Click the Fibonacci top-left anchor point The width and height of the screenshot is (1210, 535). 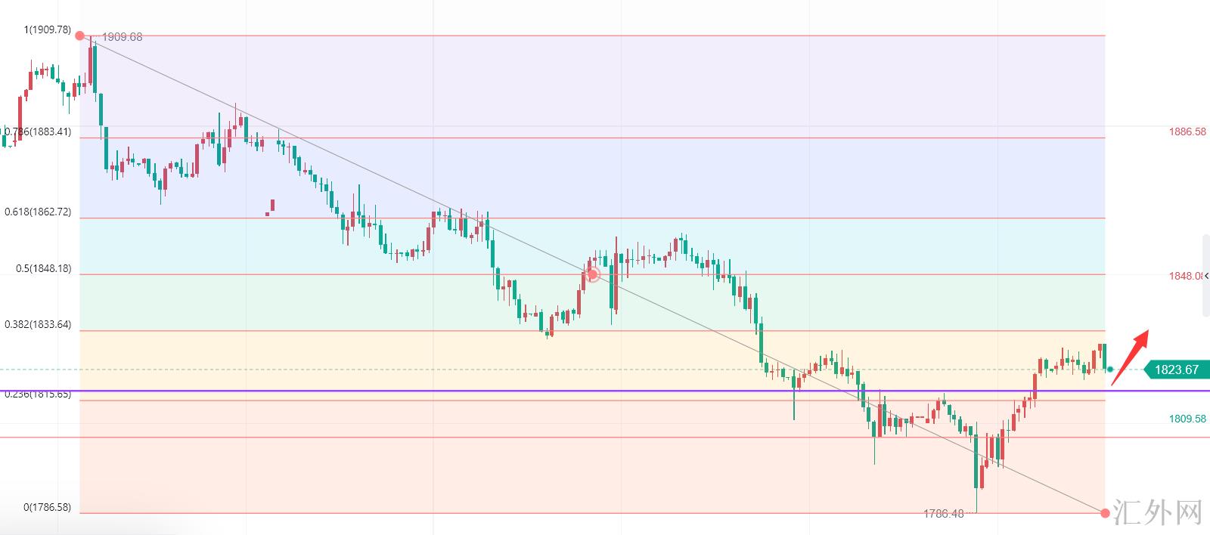click(x=80, y=36)
